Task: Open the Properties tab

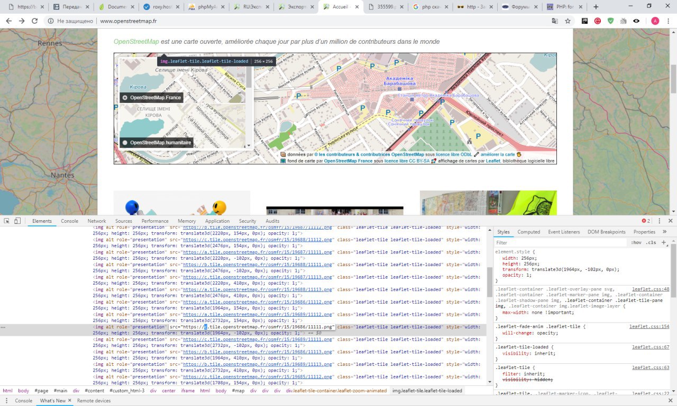Action: pyautogui.click(x=644, y=232)
